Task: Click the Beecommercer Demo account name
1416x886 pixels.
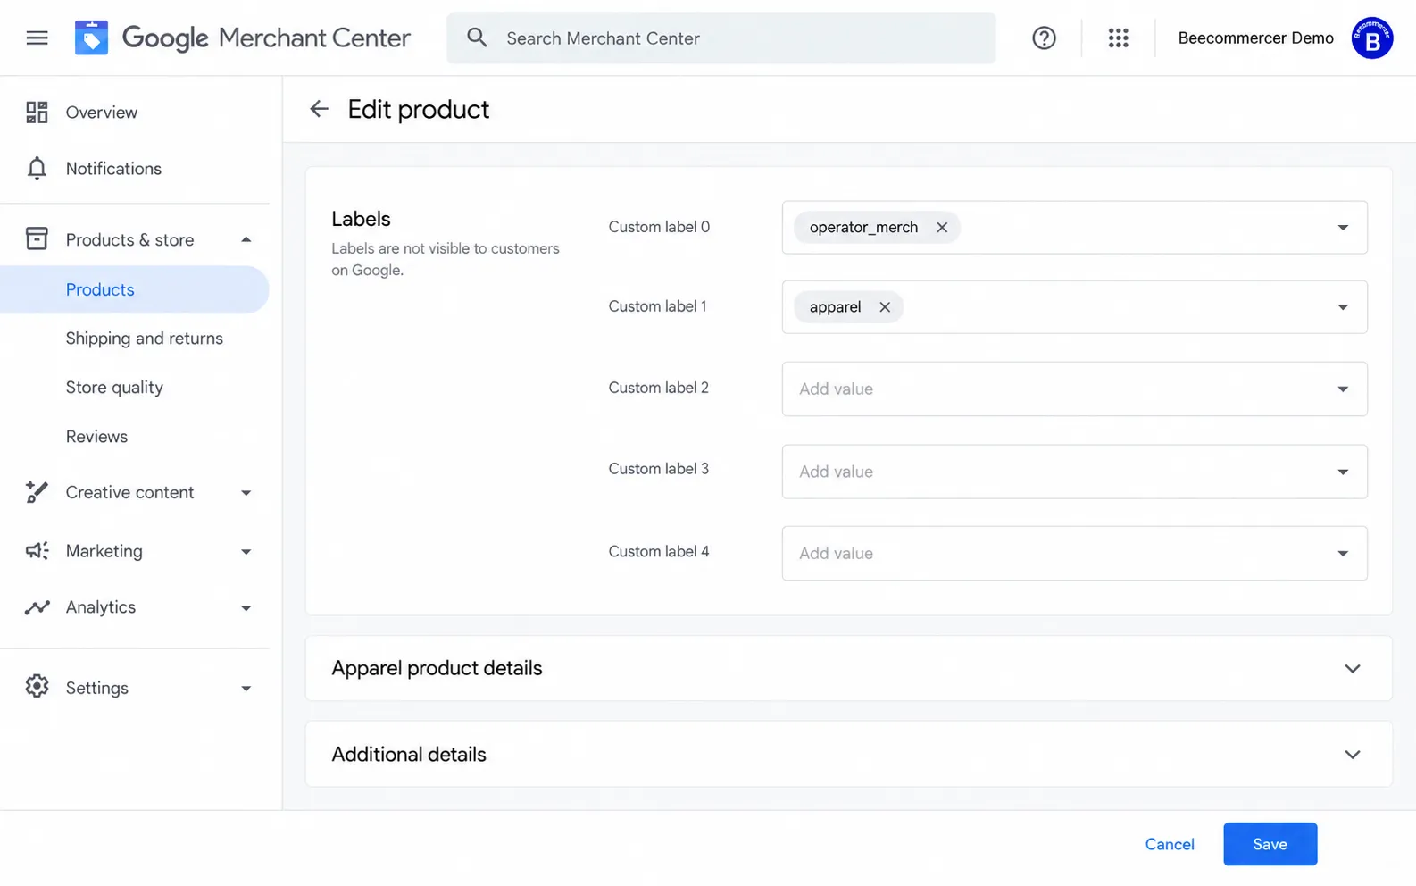Action: [x=1255, y=38]
